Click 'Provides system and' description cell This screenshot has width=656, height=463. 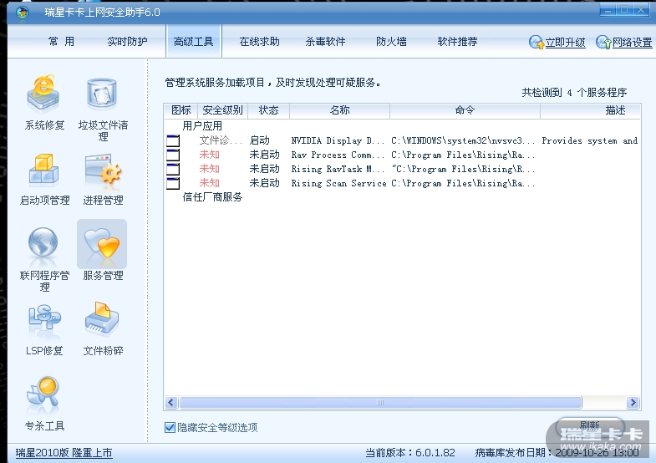[x=589, y=140]
